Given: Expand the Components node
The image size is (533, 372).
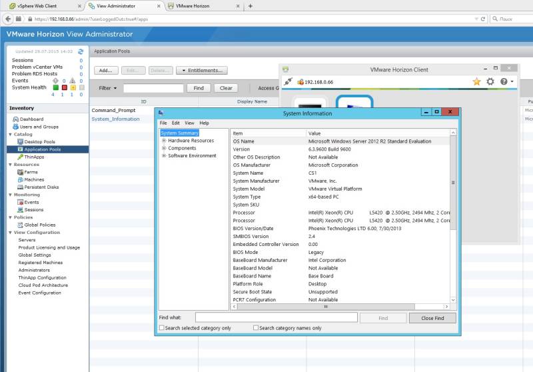Looking at the screenshot, I should (164, 148).
